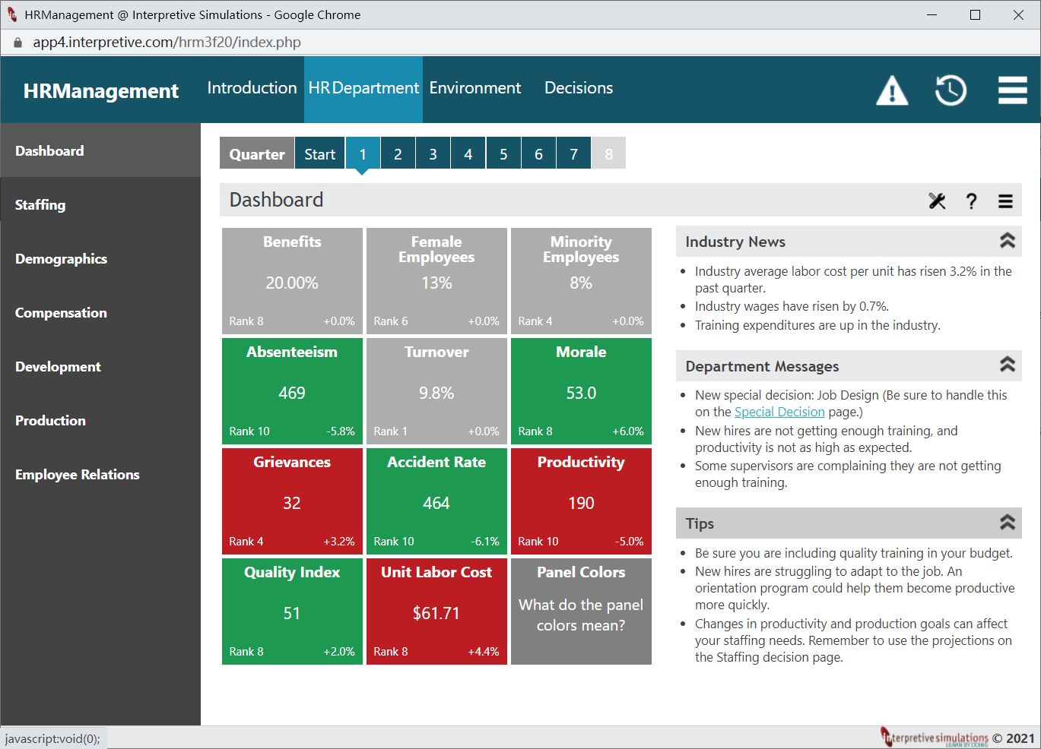This screenshot has height=749, width=1041.
Task: Open the Decisions tab
Action: click(x=579, y=88)
